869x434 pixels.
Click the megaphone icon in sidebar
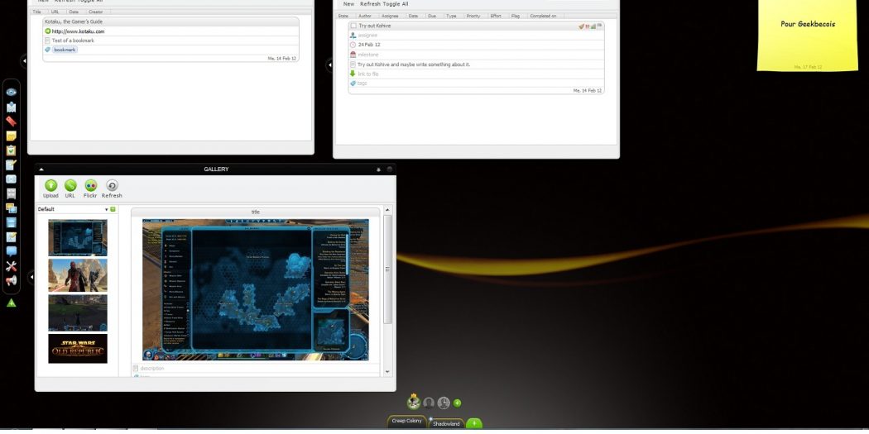pyautogui.click(x=12, y=281)
